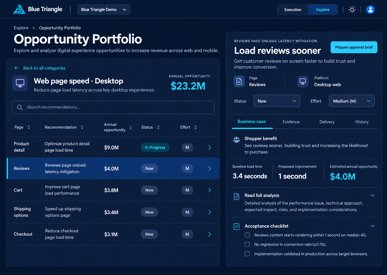Open the Effort dropdown showing Medium (M)
This screenshot has width=387, height=275.
[352, 101]
